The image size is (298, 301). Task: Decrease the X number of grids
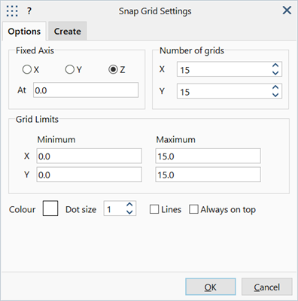tap(275, 73)
